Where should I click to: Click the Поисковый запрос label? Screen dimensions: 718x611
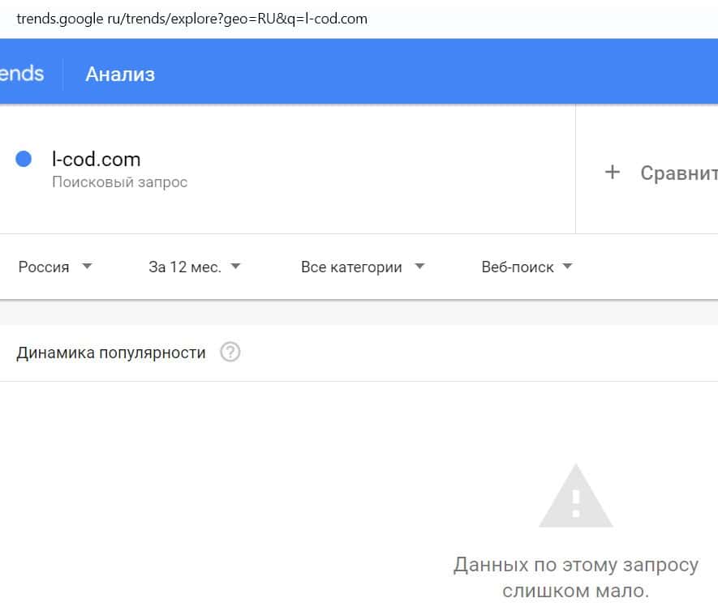click(x=119, y=182)
